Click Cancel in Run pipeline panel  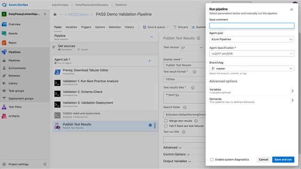click(x=263, y=160)
